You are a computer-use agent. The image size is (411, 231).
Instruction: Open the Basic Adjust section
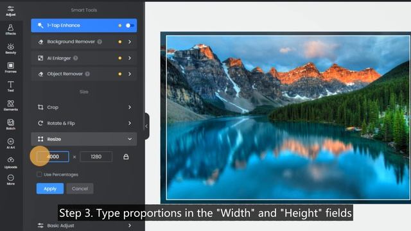click(84, 225)
